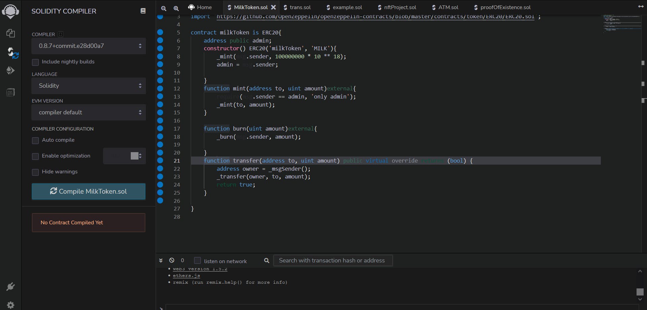Click the breakpoint dot on line 26

(x=160, y=200)
